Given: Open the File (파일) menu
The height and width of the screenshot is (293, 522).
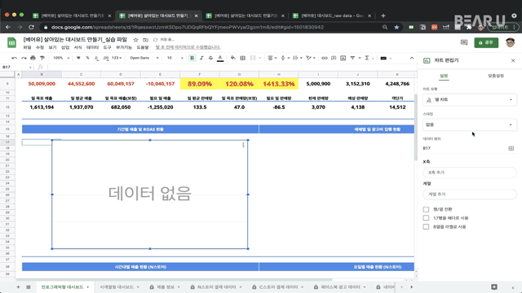Looking at the screenshot, I should [27, 47].
